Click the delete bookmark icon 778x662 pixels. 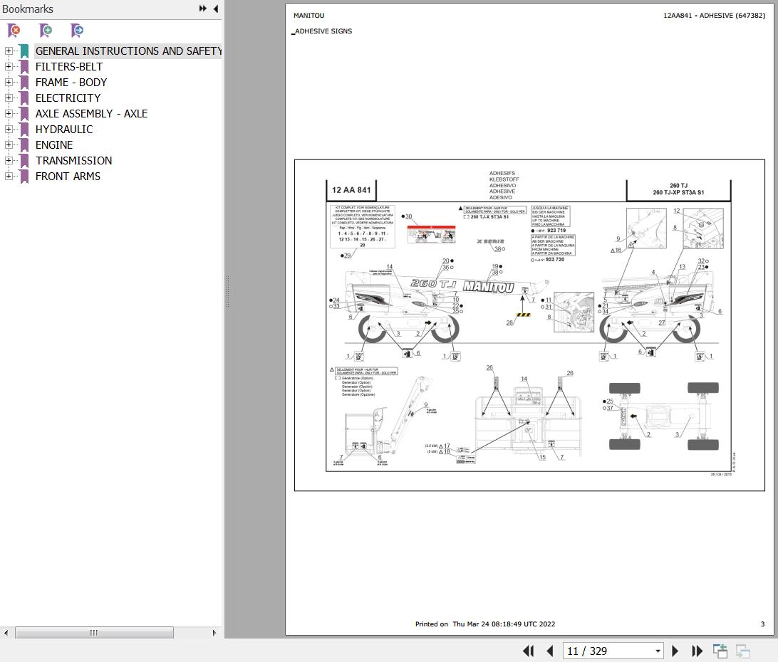[14, 31]
